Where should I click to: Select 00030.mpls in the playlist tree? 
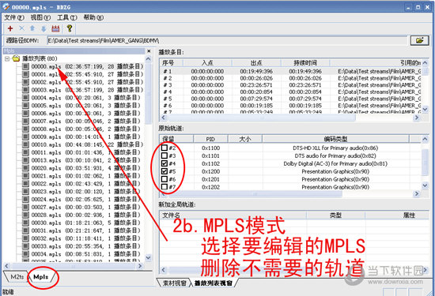[x=85, y=223]
